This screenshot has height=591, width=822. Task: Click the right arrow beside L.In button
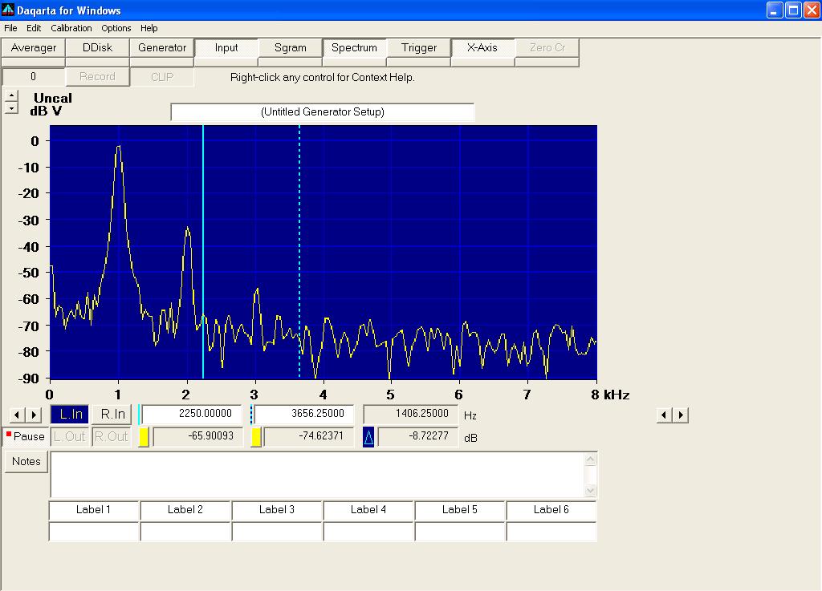[x=34, y=415]
